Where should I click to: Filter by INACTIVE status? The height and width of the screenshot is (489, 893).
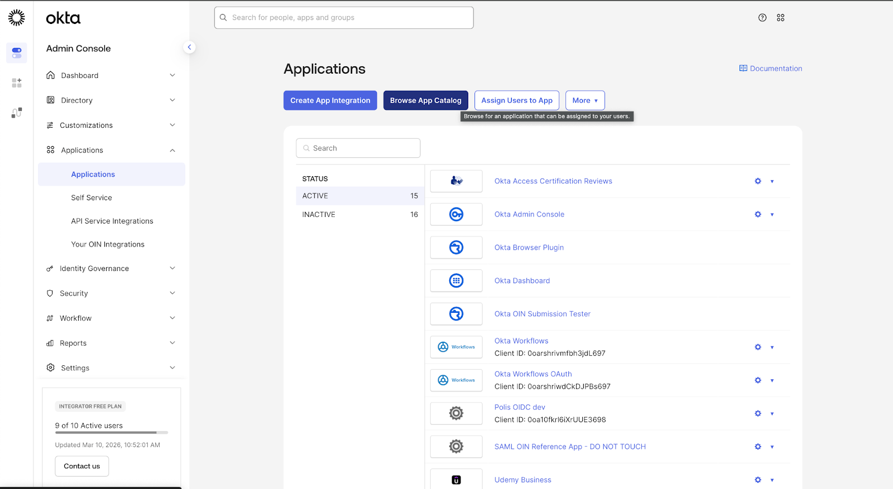click(360, 215)
